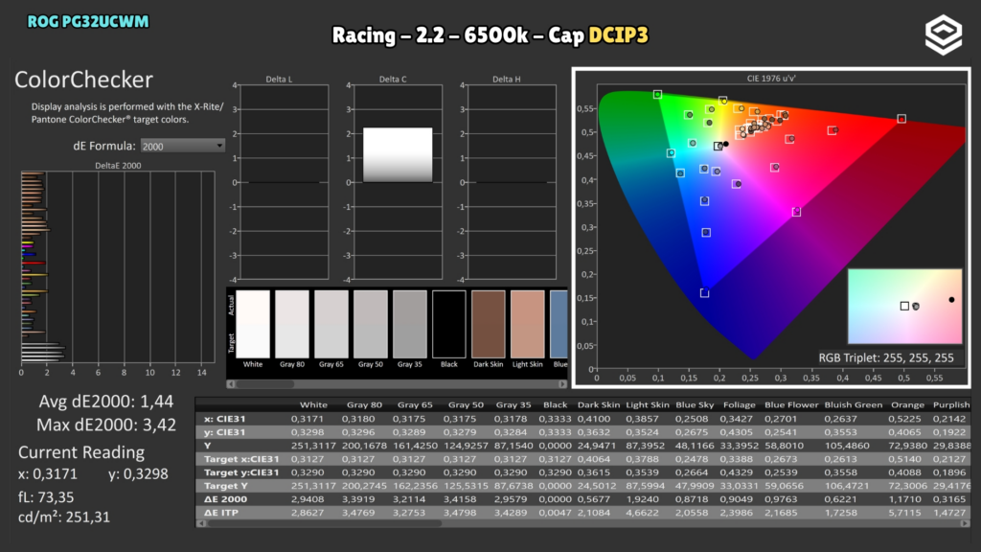981x552 pixels.
Task: Click the logo icon at top right
Action: tap(944, 34)
